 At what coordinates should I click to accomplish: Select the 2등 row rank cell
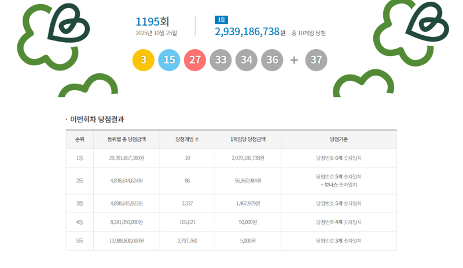[x=80, y=180]
